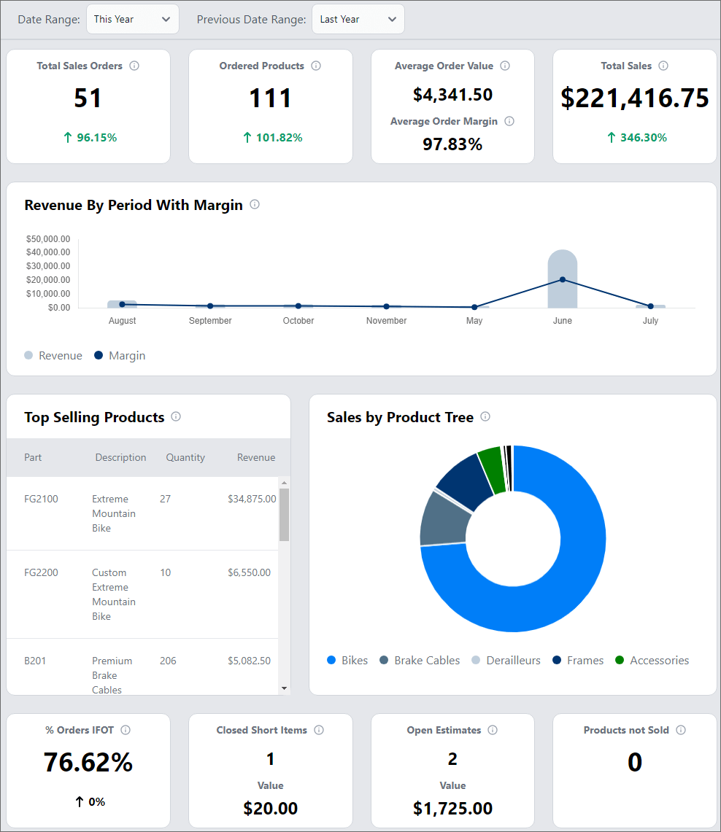Viewport: 721px width, 832px height.
Task: Open the Previous Date Range dropdown
Action: tap(358, 19)
